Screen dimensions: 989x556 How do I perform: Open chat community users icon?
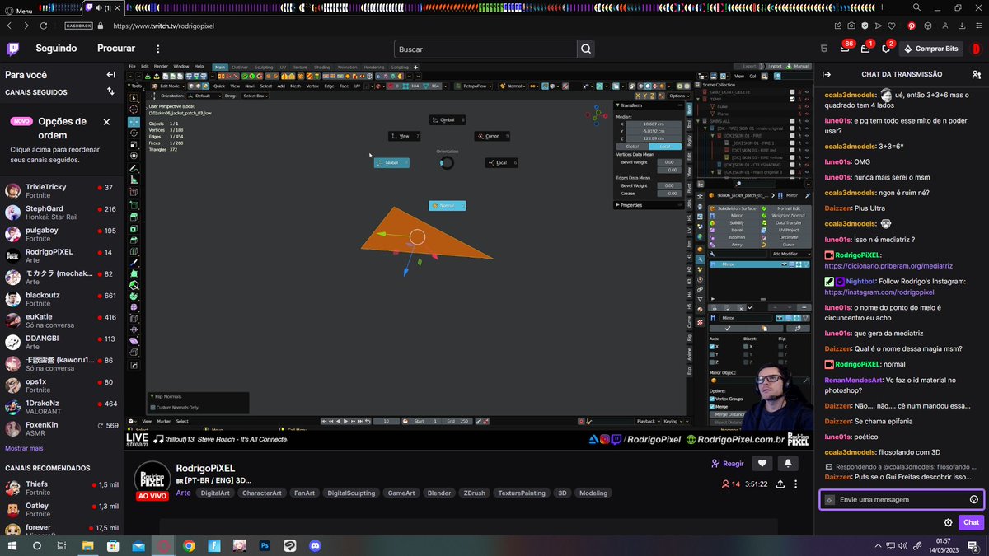pyautogui.click(x=976, y=74)
